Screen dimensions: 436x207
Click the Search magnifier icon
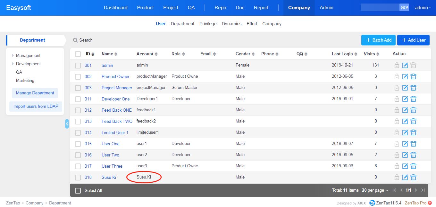click(x=75, y=40)
